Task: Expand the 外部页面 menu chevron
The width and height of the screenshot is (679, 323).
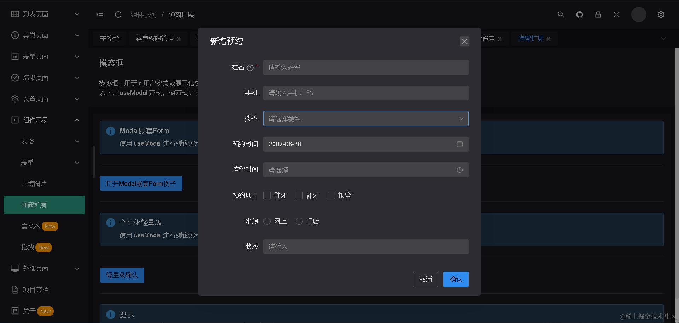Action: (x=77, y=269)
